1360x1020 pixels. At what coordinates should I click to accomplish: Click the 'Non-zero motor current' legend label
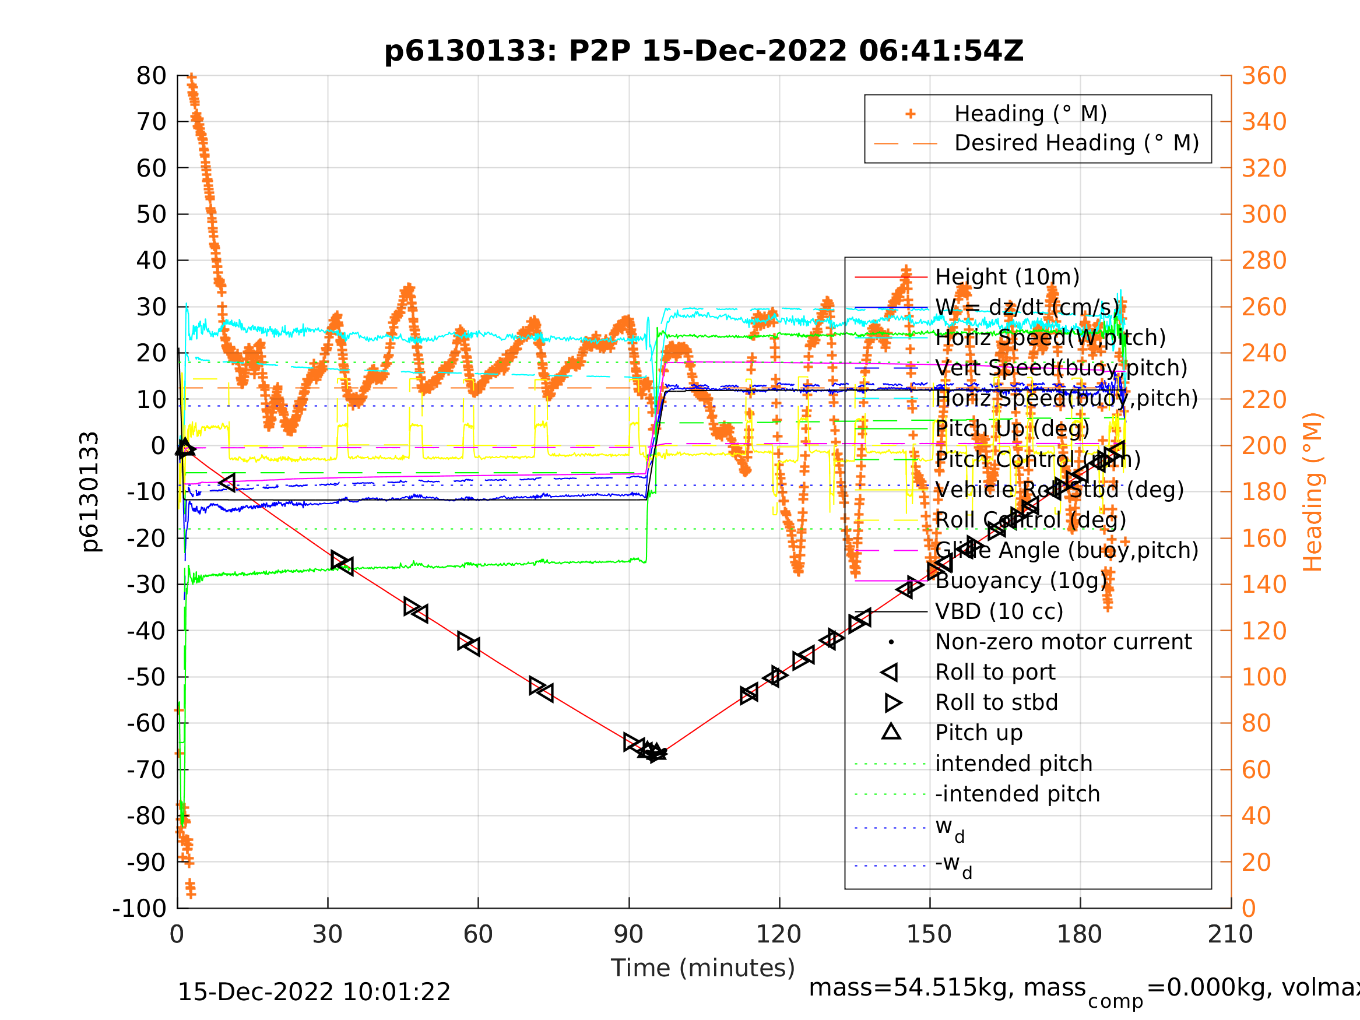pos(1064,642)
